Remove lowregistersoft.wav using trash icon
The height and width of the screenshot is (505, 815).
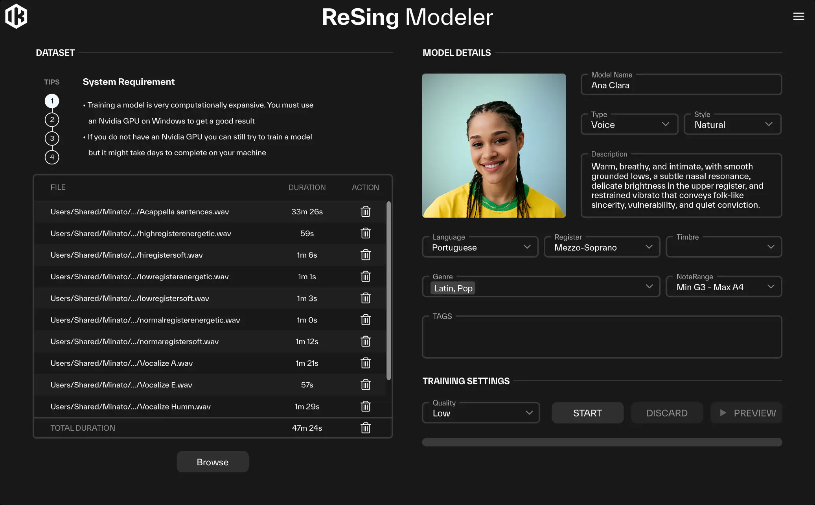tap(366, 298)
